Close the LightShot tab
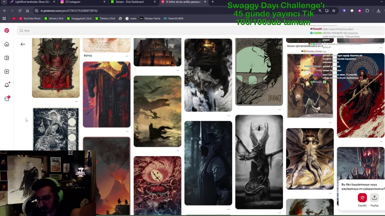This screenshot has width=385, height=216. 54,2
